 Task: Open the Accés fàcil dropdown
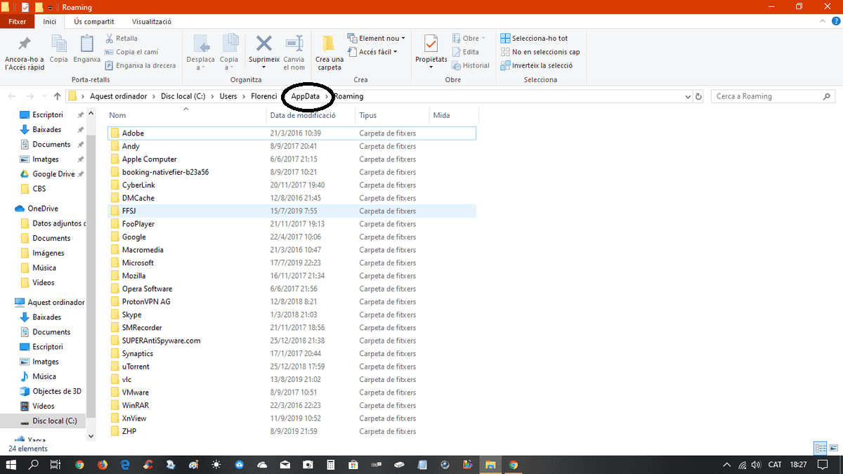(373, 52)
